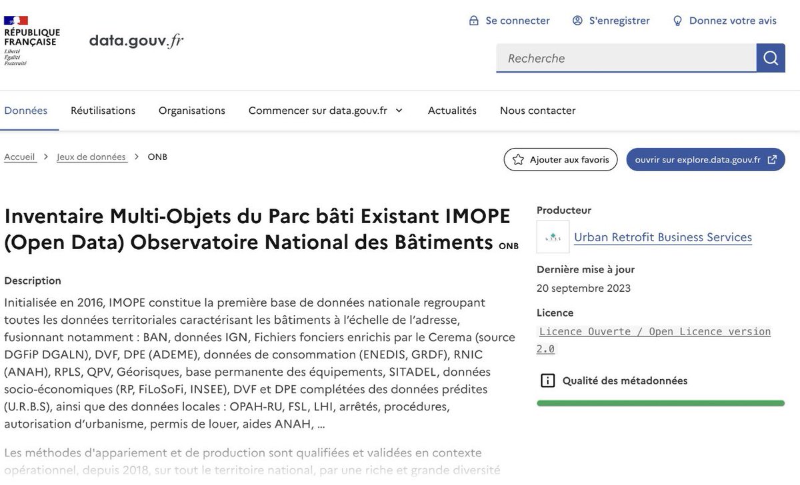Screen dimensions: 800x485
Task: Switch to the Réutilisations tab
Action: coord(103,110)
